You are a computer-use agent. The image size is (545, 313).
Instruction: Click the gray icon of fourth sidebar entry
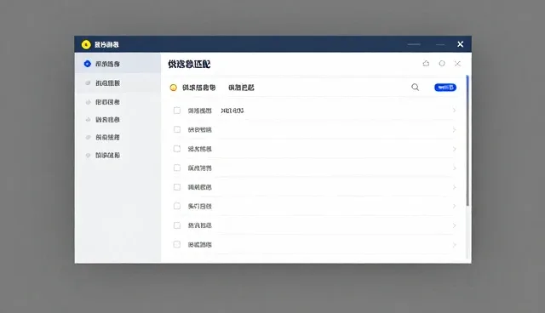click(x=88, y=120)
